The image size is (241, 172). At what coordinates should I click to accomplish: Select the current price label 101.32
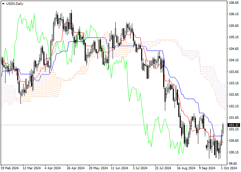[x=234, y=125]
